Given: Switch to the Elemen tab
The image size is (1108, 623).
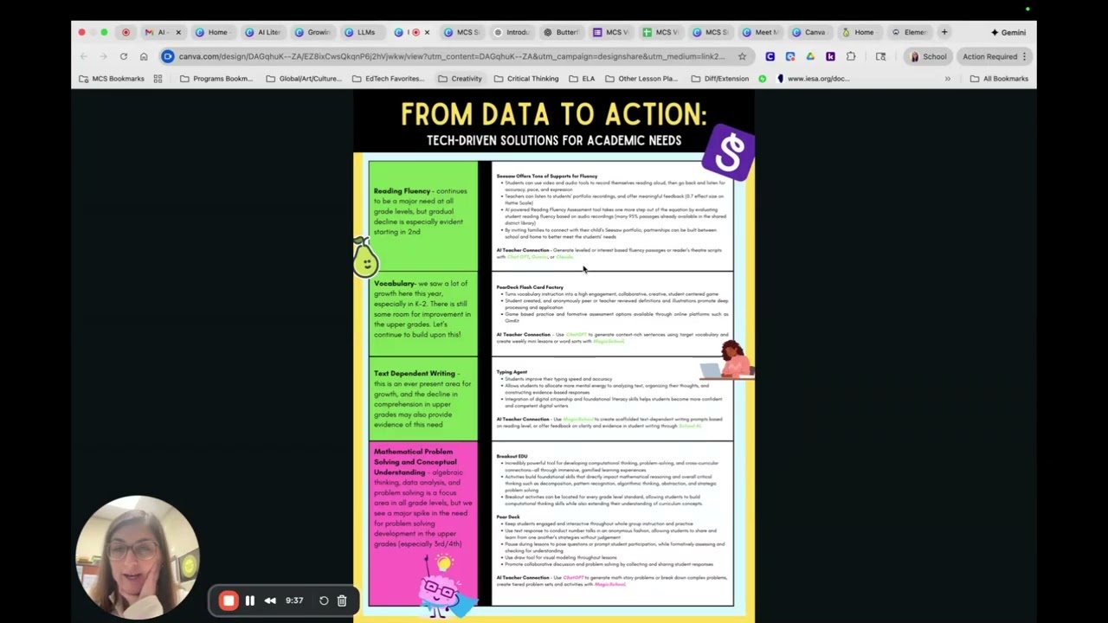Looking at the screenshot, I should [x=910, y=32].
